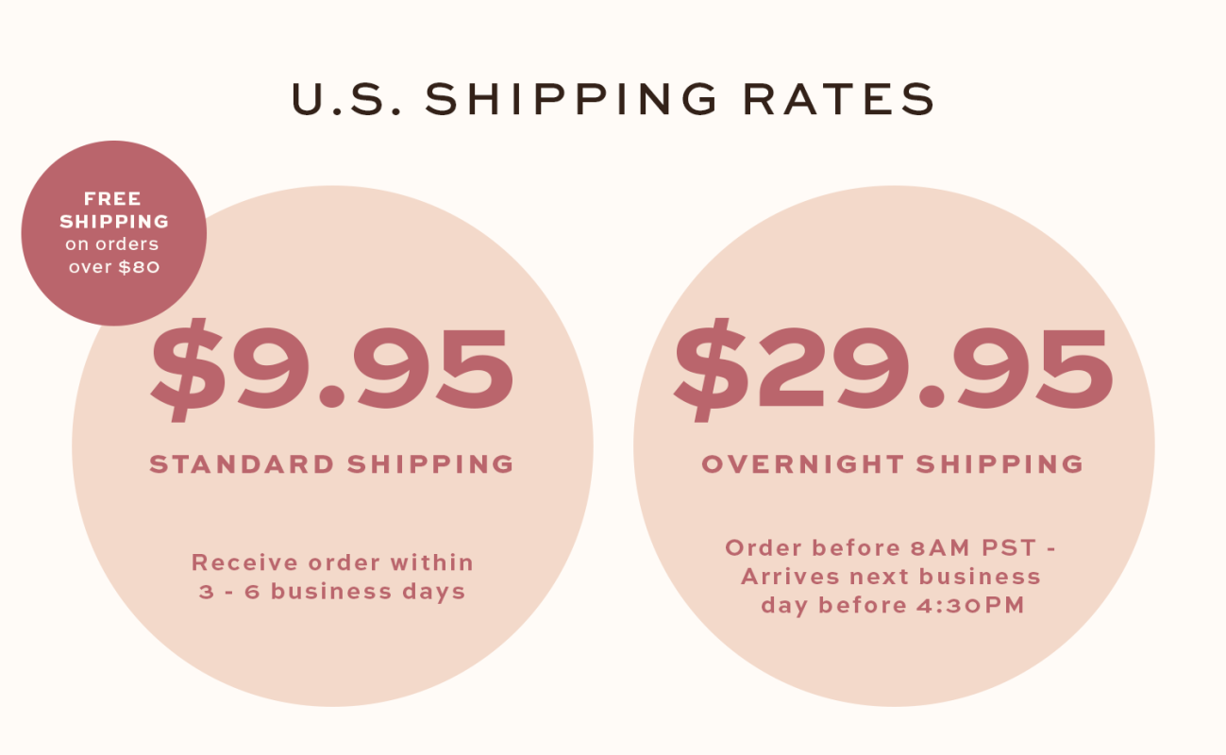Viewport: 1226px width, 755px height.
Task: Click the "3 - 6 business days" line
Action: 332,593
